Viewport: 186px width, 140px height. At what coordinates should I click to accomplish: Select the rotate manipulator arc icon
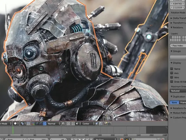(41, 124)
